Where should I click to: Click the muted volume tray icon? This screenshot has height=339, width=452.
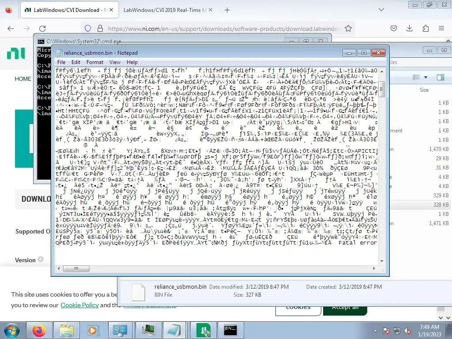407,331
